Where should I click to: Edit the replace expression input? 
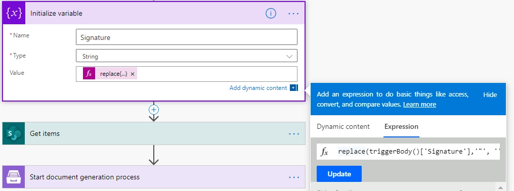(418, 152)
